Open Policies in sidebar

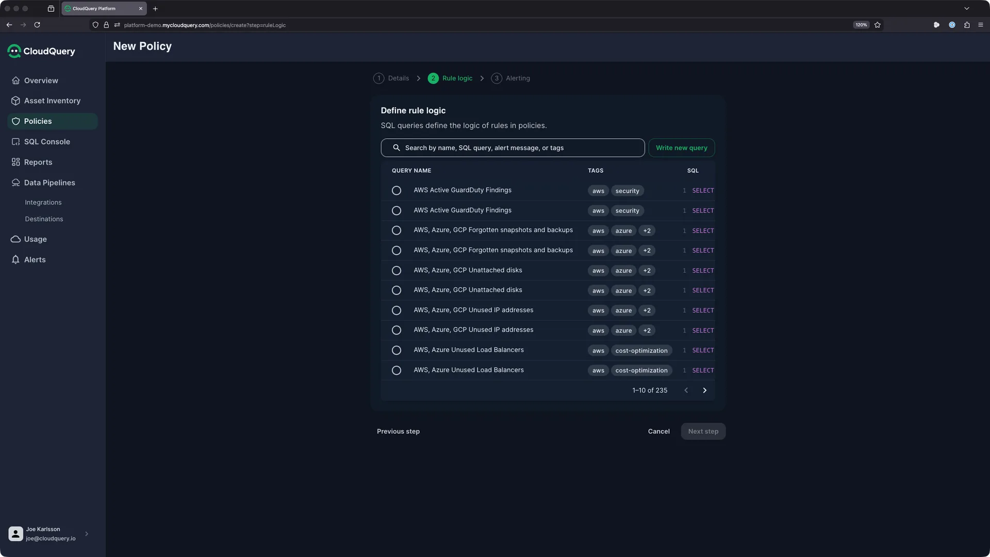53,121
